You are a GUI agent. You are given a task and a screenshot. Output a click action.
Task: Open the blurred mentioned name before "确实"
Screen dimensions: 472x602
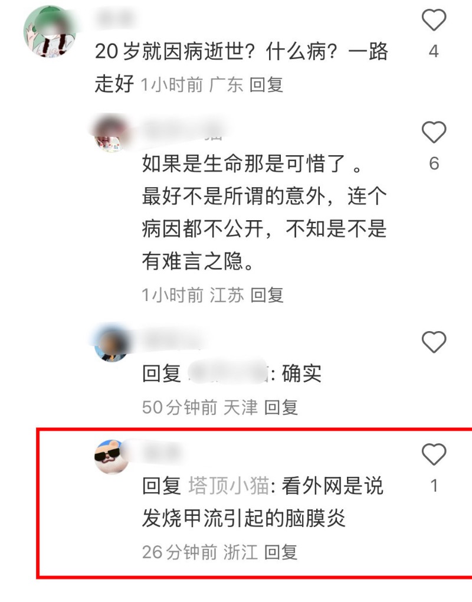[228, 372]
